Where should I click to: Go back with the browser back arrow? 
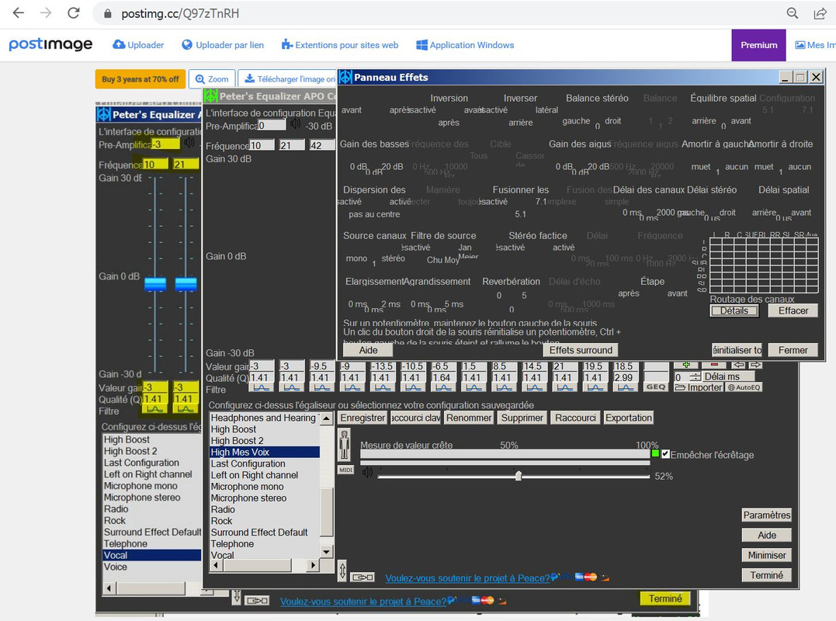pos(18,13)
